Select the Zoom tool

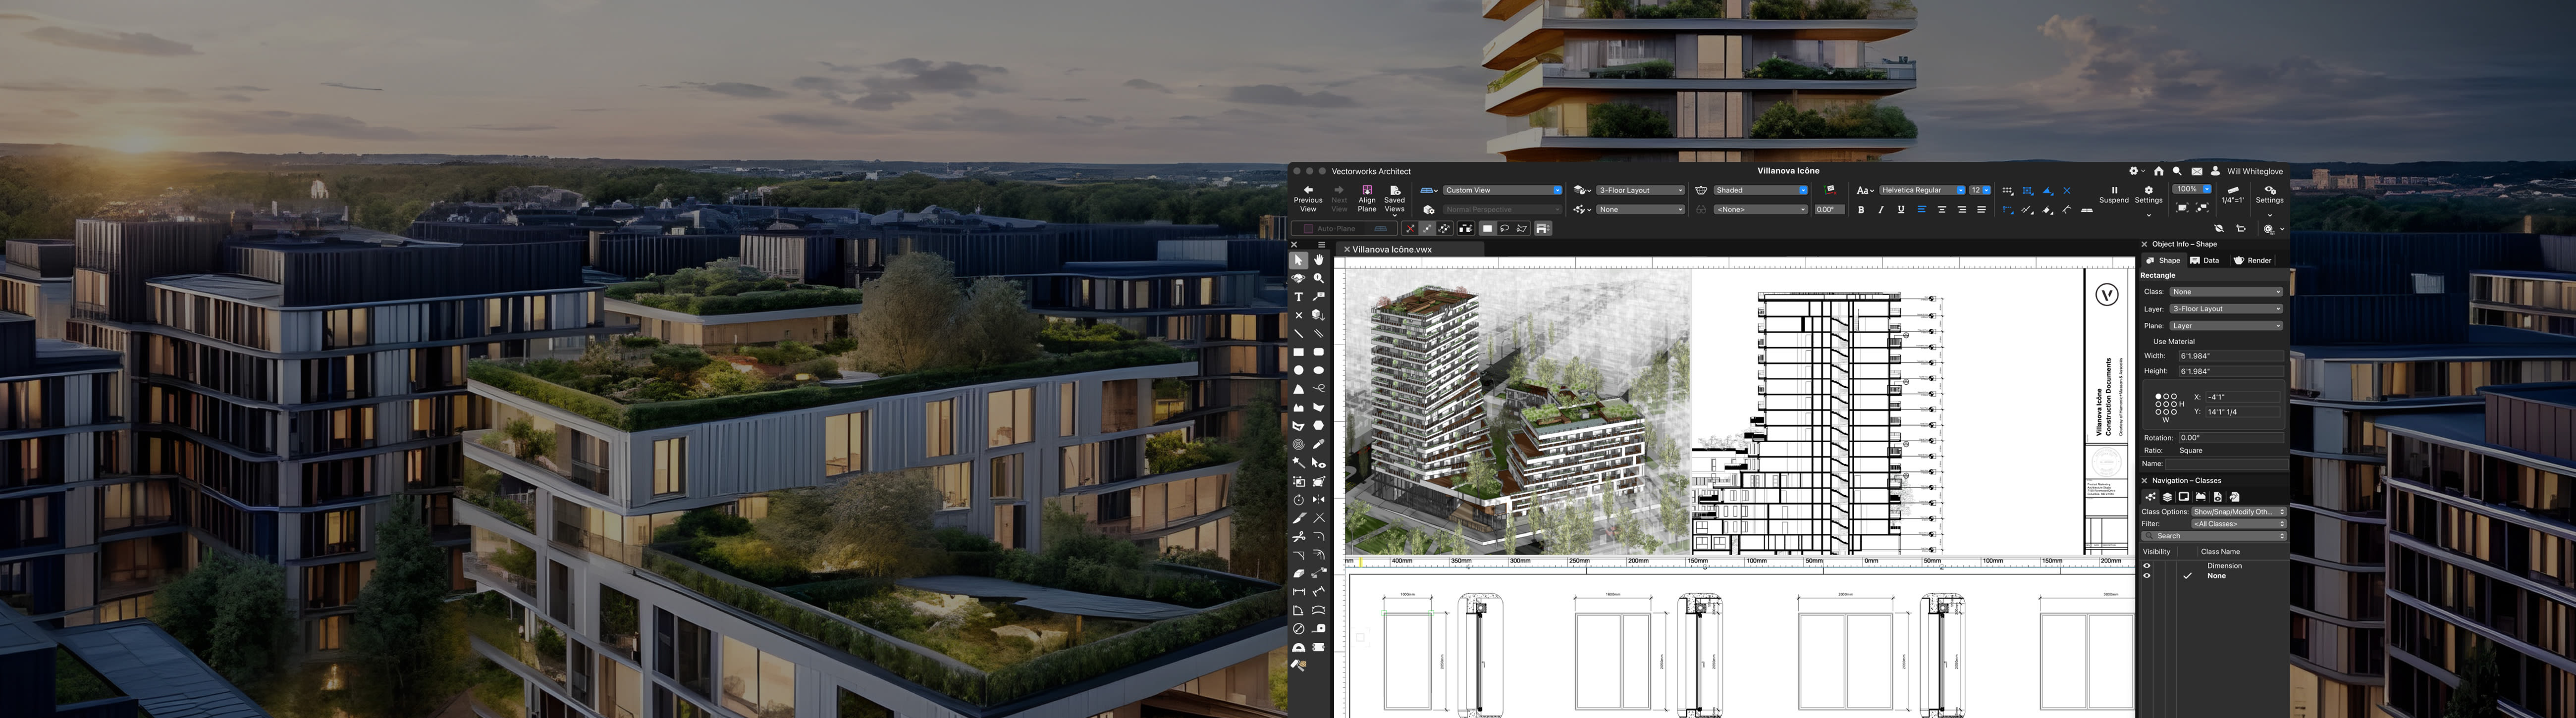coord(1318,278)
